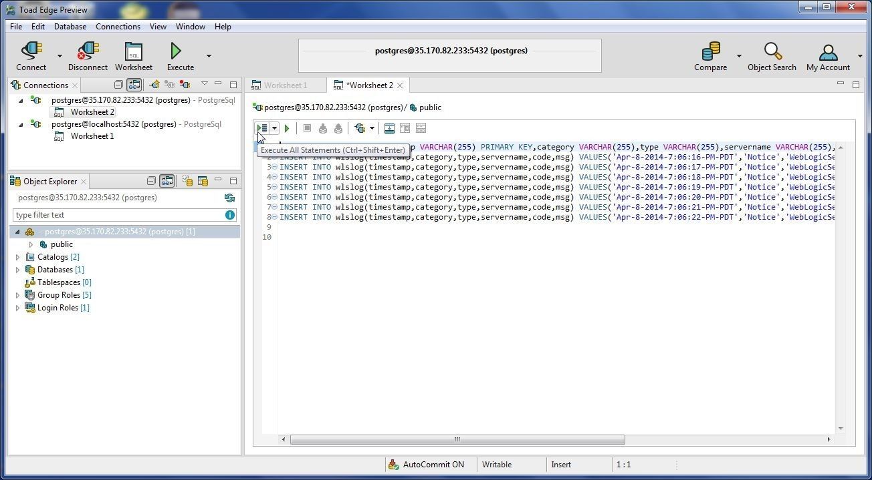Image resolution: width=872 pixels, height=480 pixels.
Task: Click the rollback icon in worksheet toolbar
Action: 338,128
